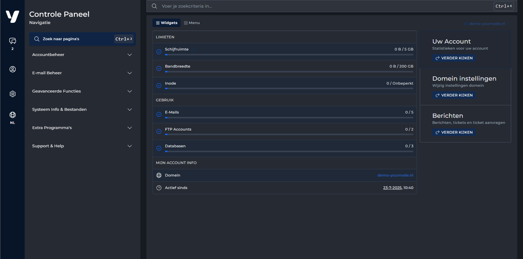Expand Geavanceerde Functies chevron
Image resolution: width=523 pixels, height=259 pixels.
(x=130, y=91)
